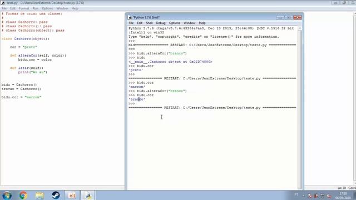Click the Python Shell title bar icon
Screen dimensions: 356x200
point(130,17)
